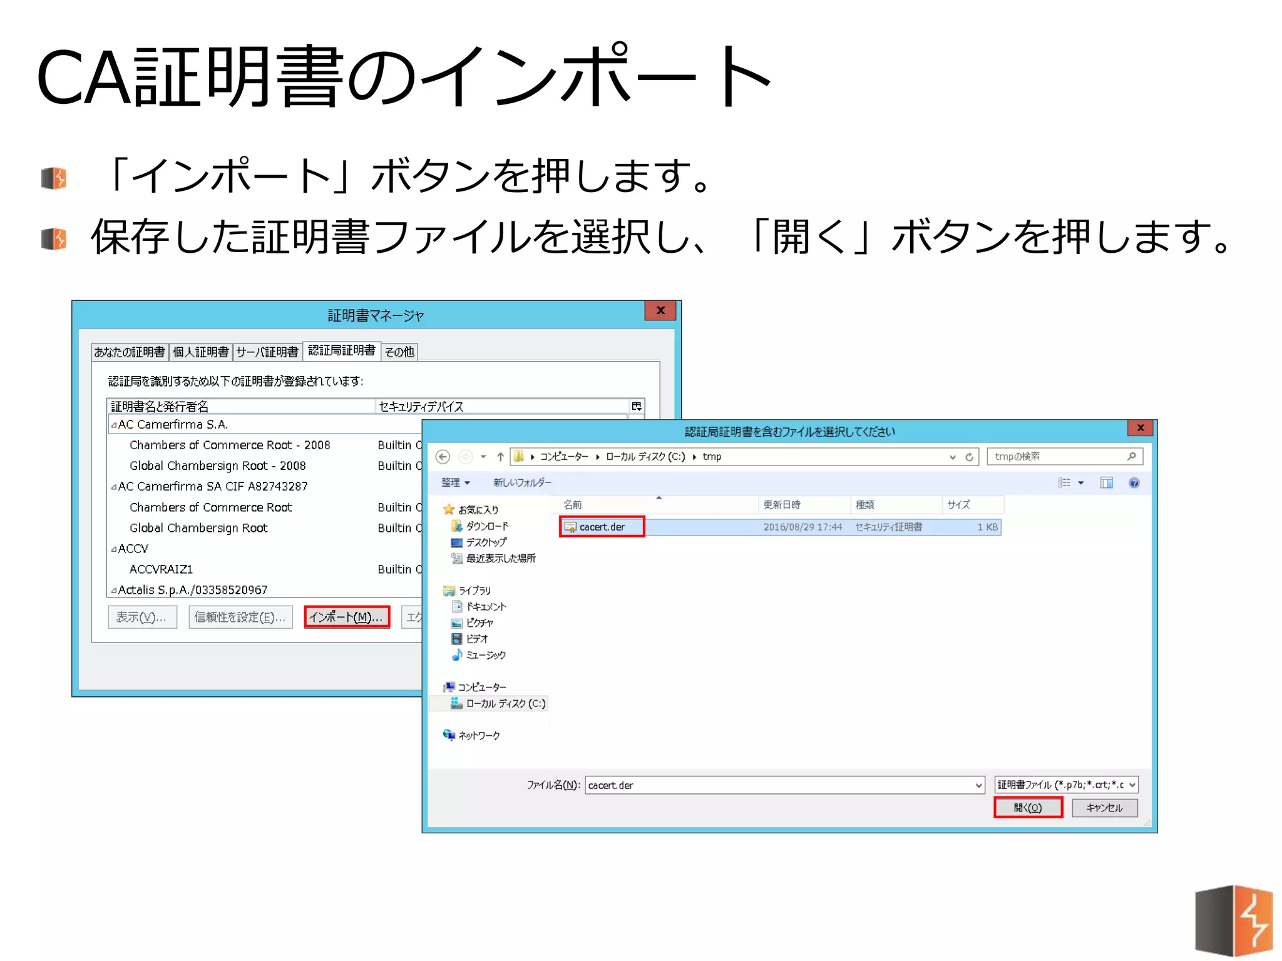This screenshot has height=961, width=1282.
Task: Select Chambers of Commerce Root - 2008
Action: (x=230, y=445)
